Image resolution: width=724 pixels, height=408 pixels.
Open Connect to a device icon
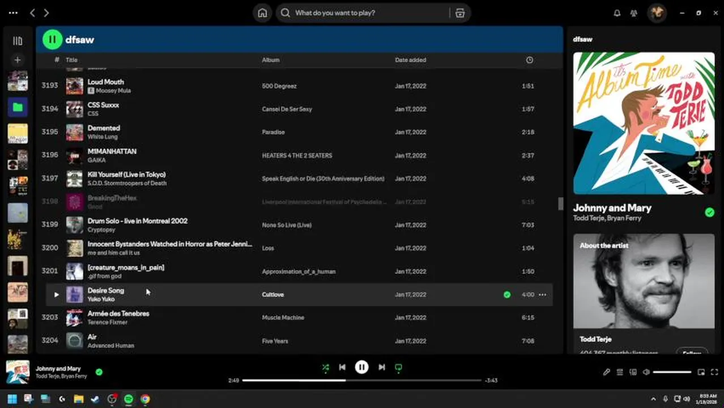click(633, 372)
